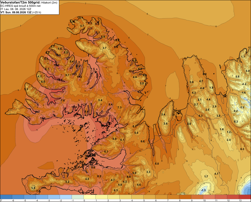Pick the legend color between -1 and 0
251x202 pixels.
[78, 197]
